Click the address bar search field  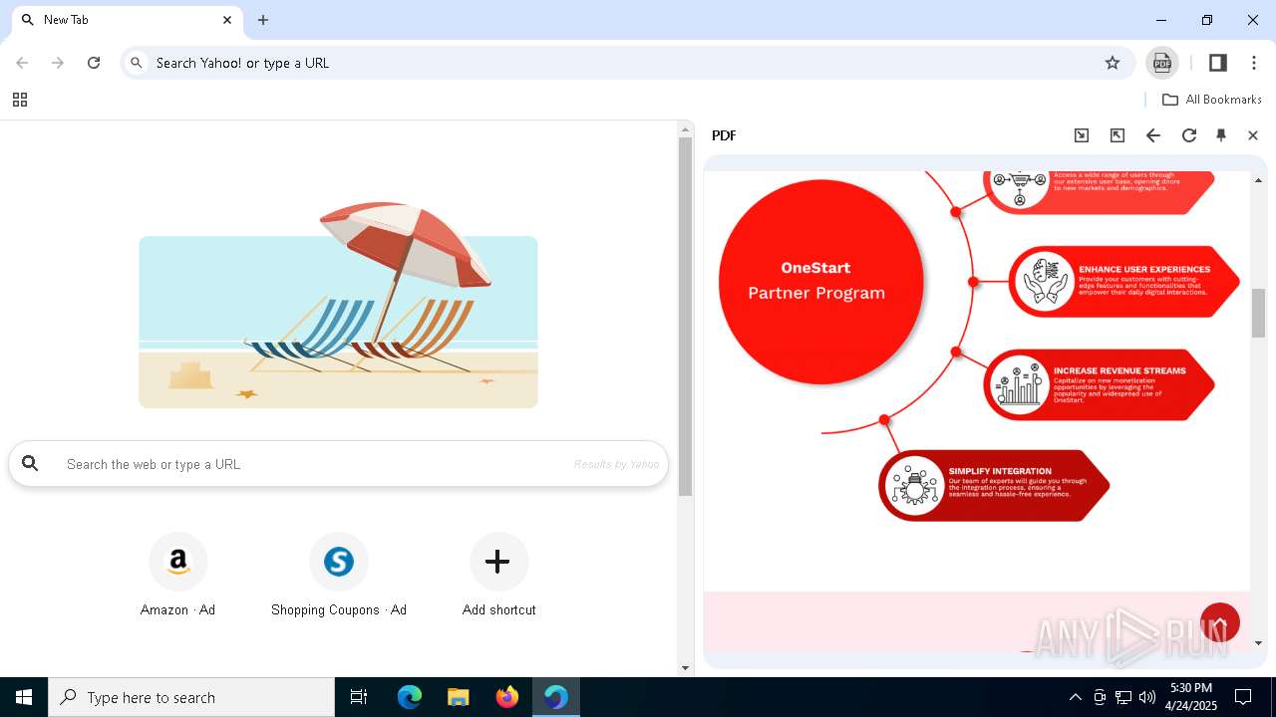click(628, 63)
